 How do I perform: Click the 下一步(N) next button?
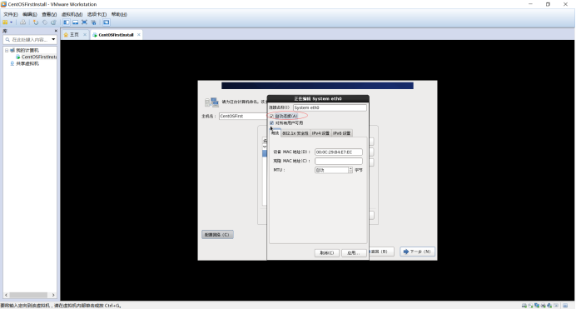tap(417, 252)
